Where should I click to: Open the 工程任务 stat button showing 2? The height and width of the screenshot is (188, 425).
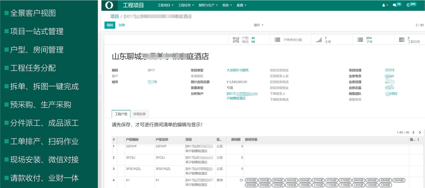click(410, 40)
